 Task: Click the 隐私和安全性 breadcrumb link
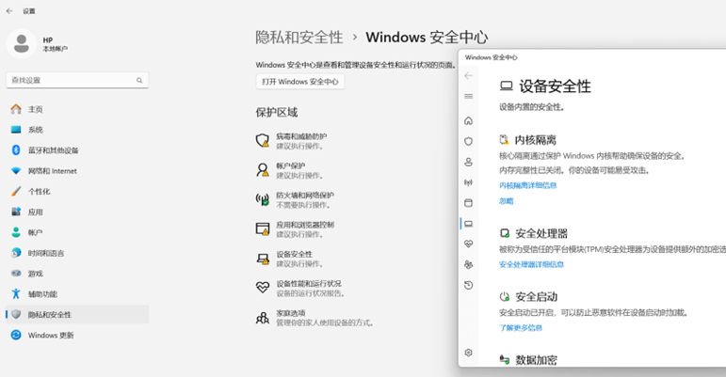click(x=299, y=37)
